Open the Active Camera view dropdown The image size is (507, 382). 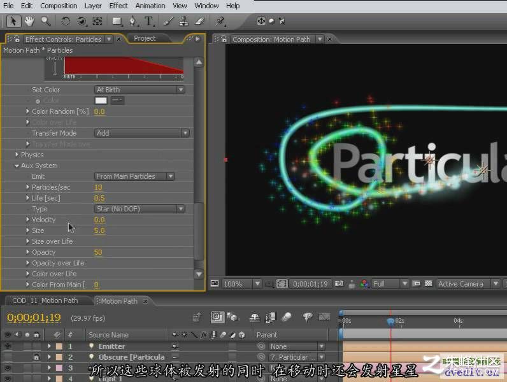[468, 284]
